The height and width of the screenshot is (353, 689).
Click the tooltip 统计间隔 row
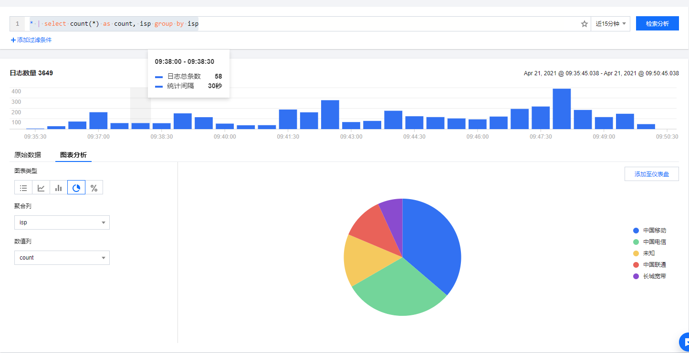188,86
